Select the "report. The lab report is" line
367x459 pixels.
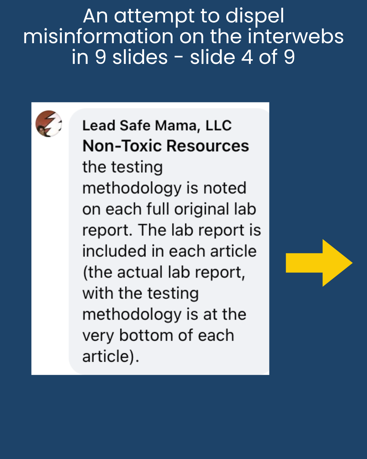click(x=172, y=230)
